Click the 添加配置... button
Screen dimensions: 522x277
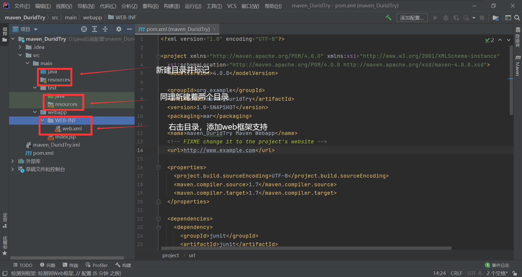412,18
